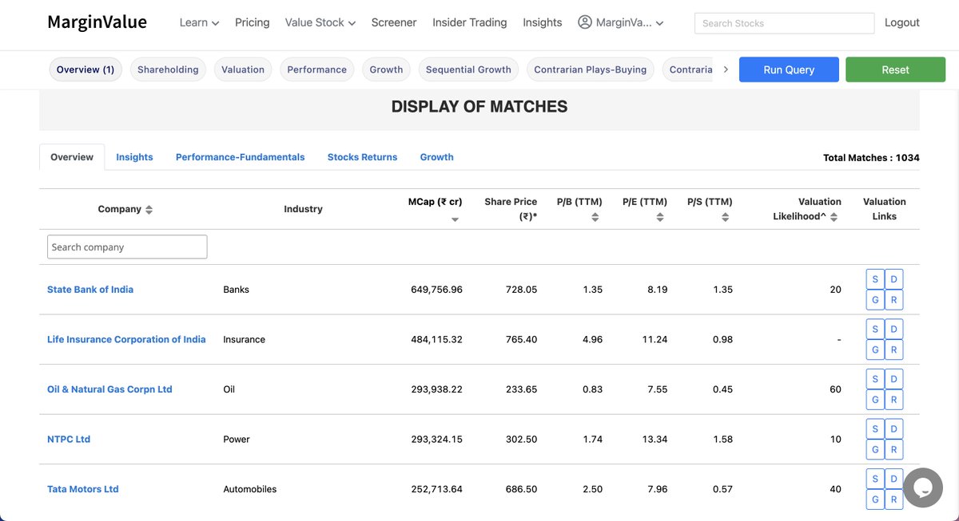
Task: Select the Contrarian Plays-Buying filter pill
Action: 591,69
